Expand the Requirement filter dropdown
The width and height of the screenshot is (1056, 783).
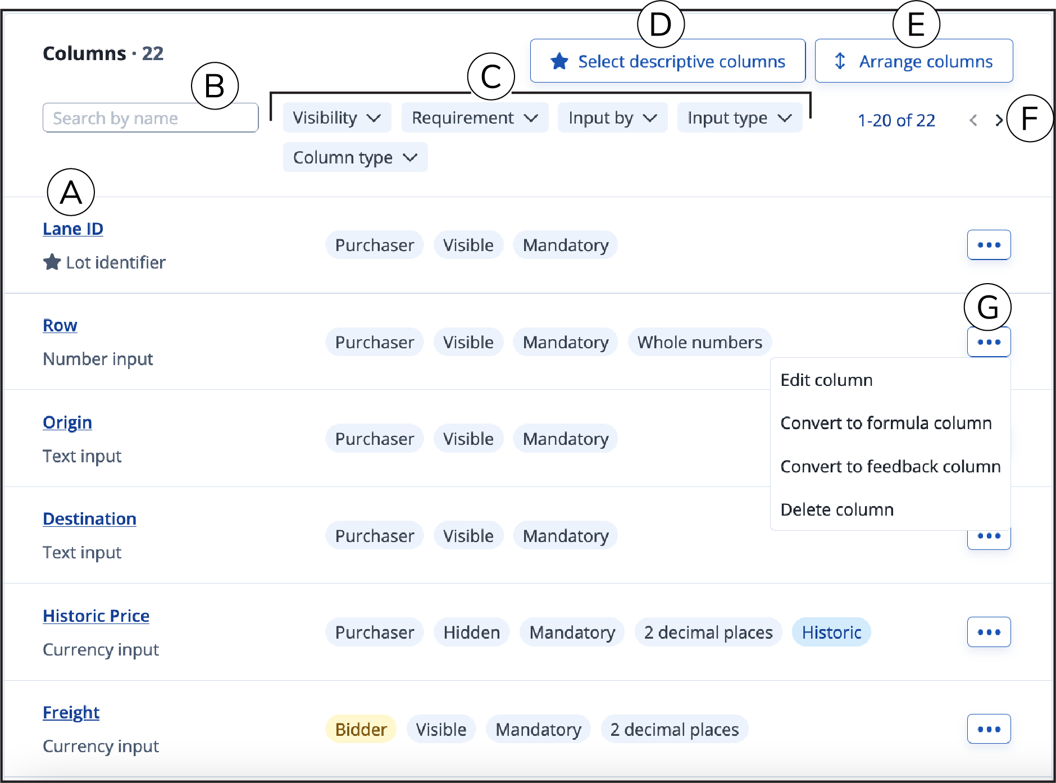click(475, 118)
